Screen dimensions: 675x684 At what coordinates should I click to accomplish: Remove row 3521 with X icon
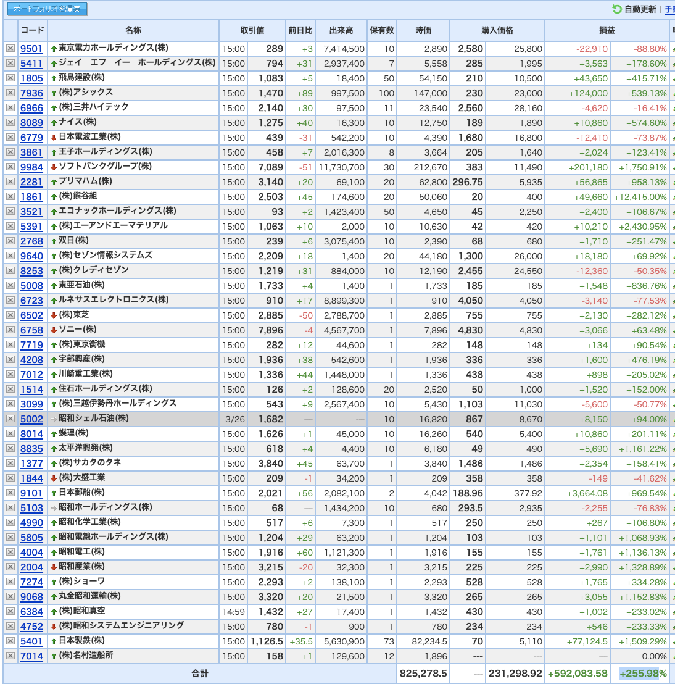[x=10, y=212]
